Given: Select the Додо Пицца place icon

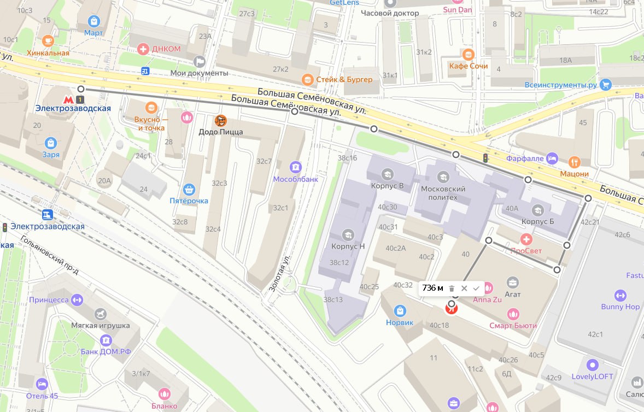Looking at the screenshot, I should click(220, 121).
